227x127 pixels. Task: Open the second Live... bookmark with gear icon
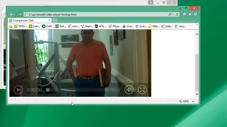point(141,26)
